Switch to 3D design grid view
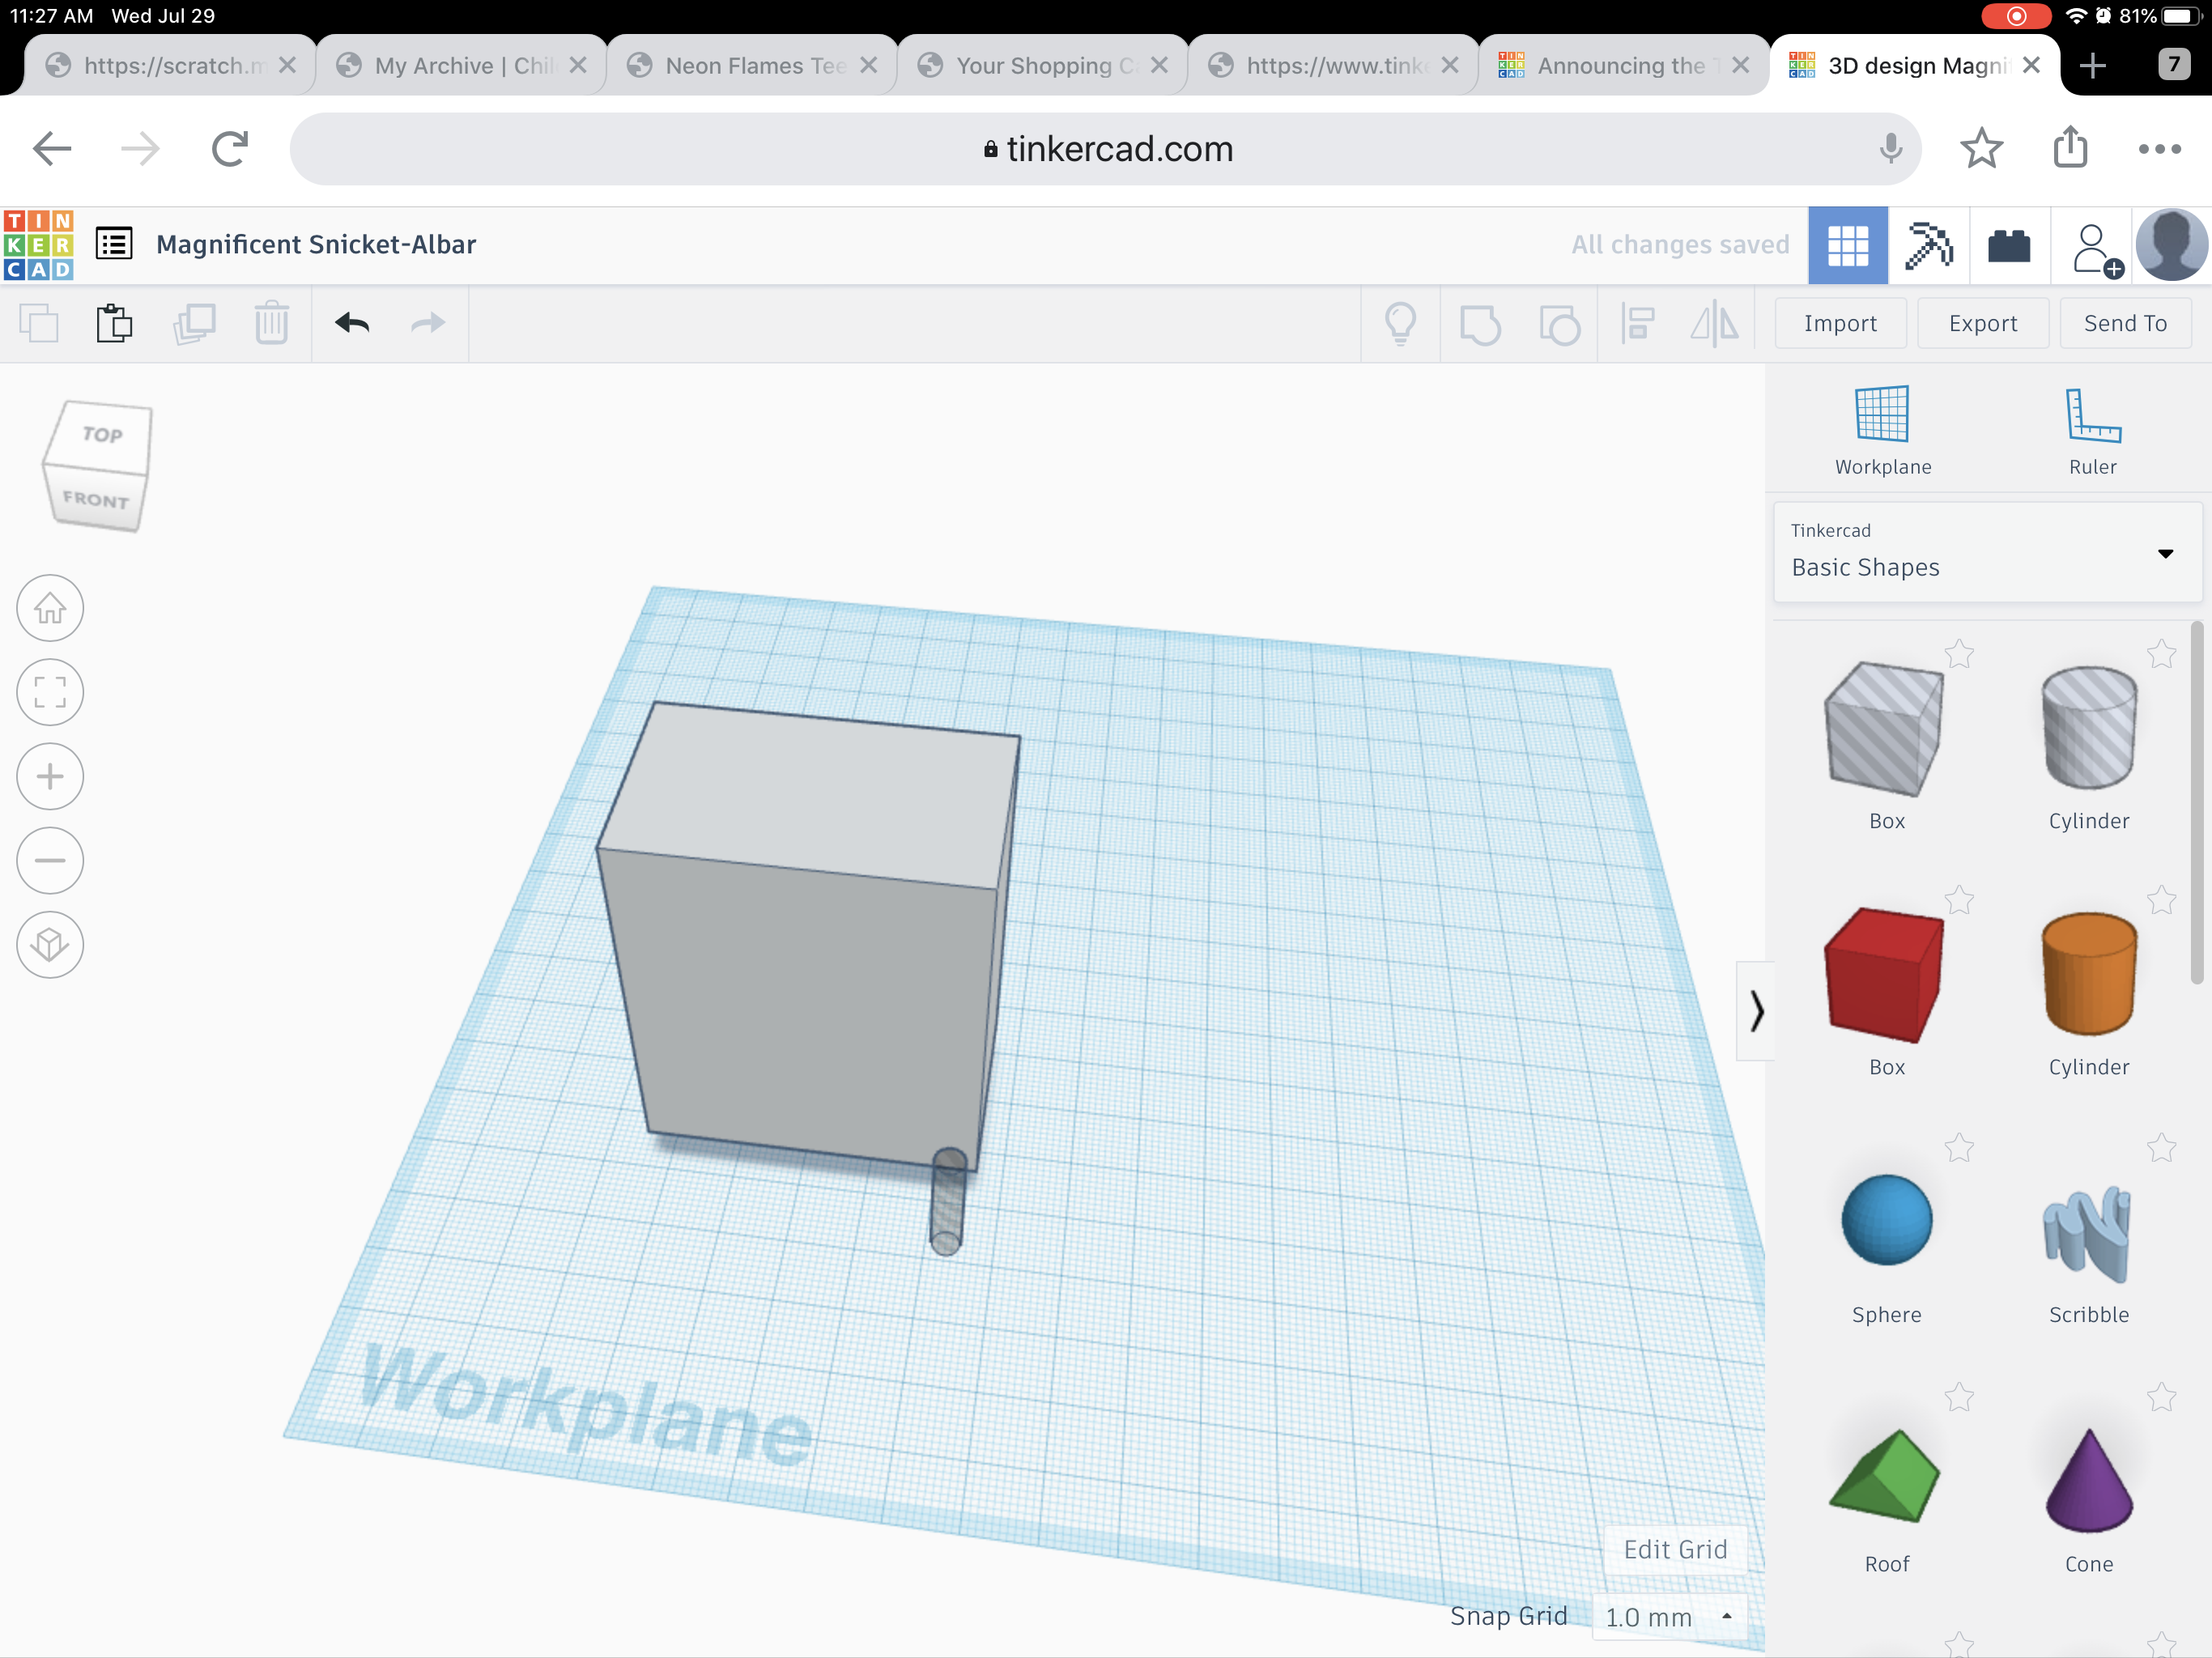The height and width of the screenshot is (1658, 2212). 1847,246
